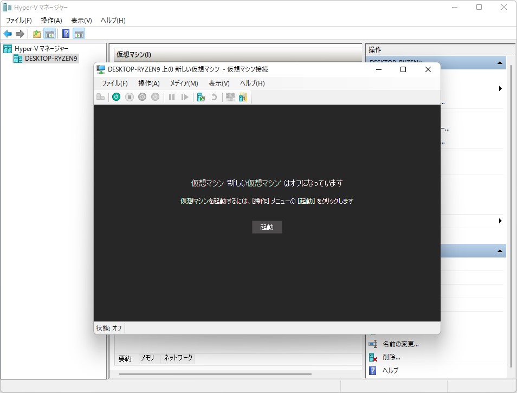
Task: Click the 起動 button to start the VM
Action: [x=267, y=227]
